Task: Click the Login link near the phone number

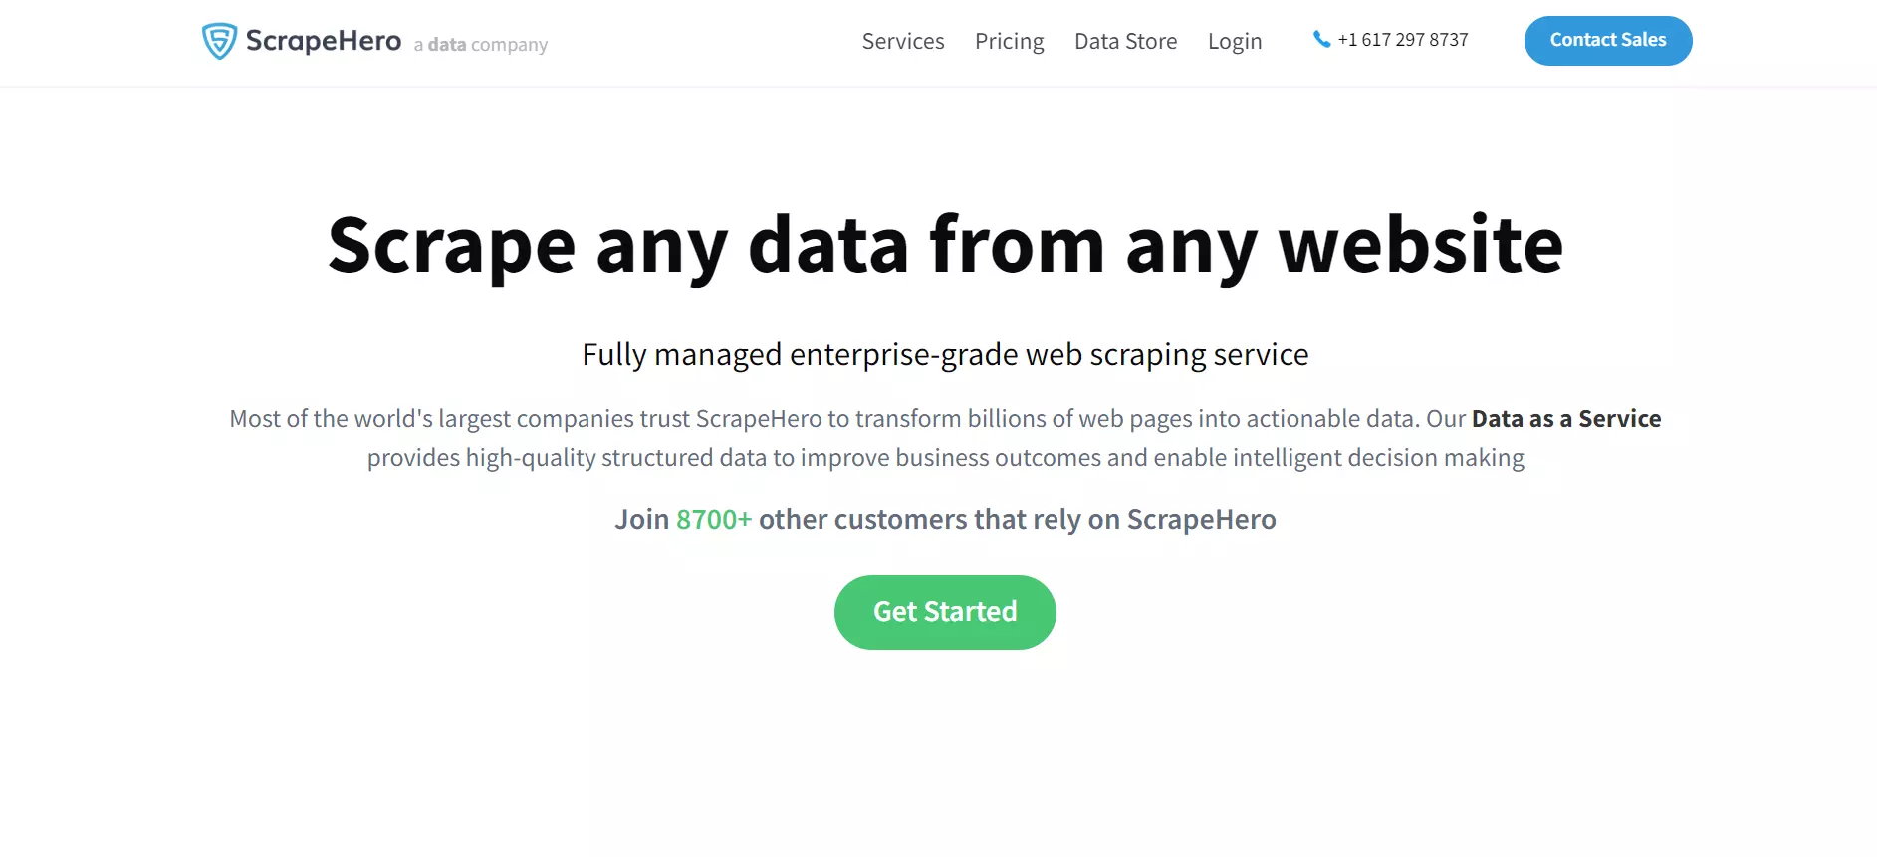Action: tap(1235, 41)
